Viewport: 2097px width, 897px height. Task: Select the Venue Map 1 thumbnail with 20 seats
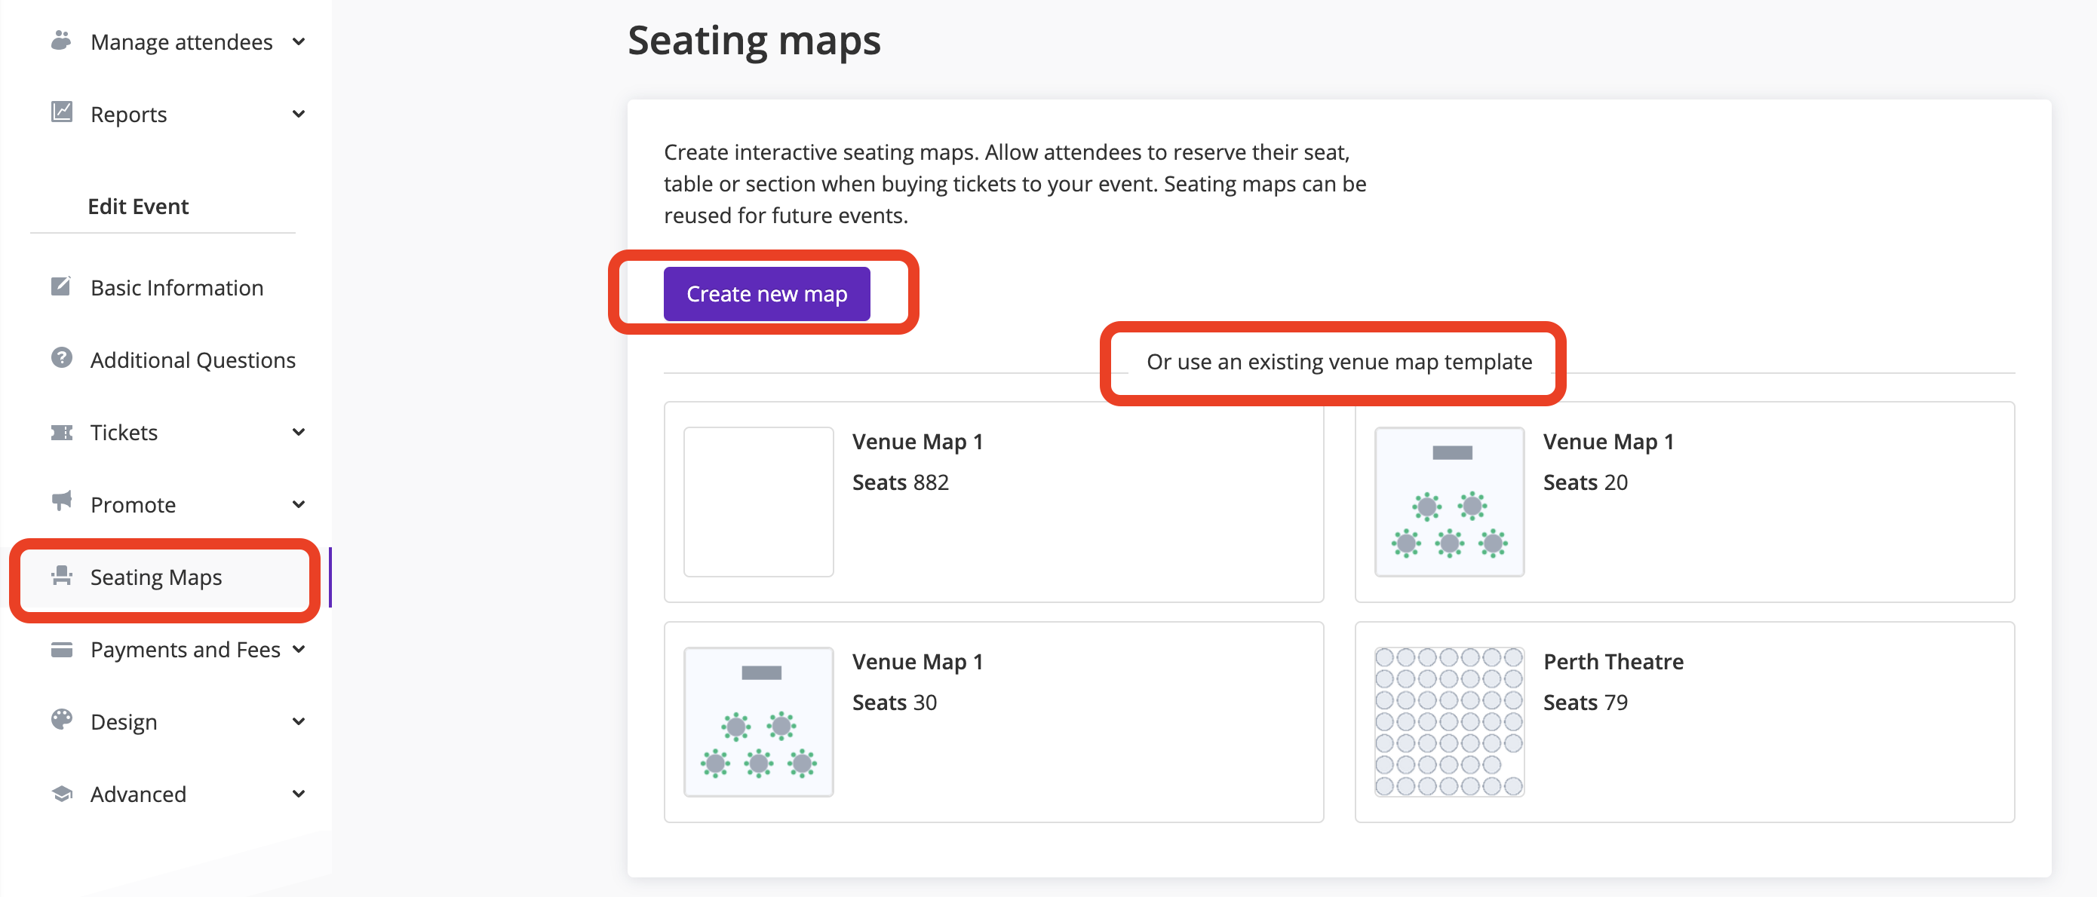1449,502
